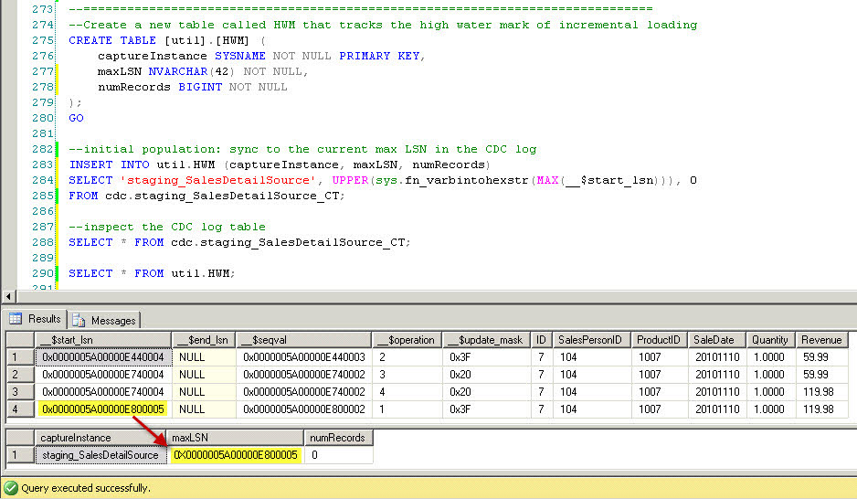Click the green success check icon in status bar
The width and height of the screenshot is (857, 499).
pyautogui.click(x=10, y=488)
